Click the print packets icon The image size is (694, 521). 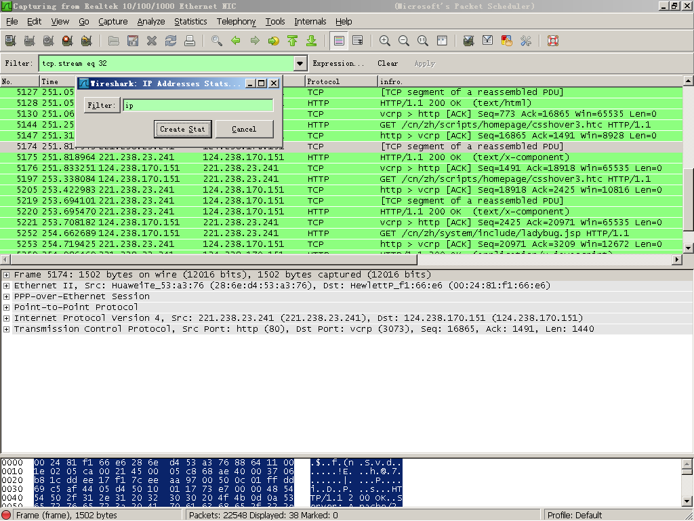click(190, 41)
